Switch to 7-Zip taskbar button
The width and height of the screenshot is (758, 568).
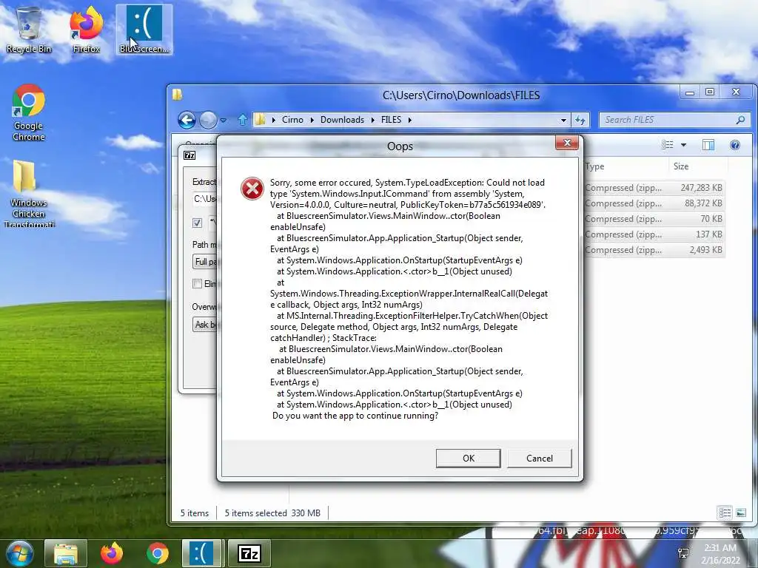pyautogui.click(x=249, y=553)
